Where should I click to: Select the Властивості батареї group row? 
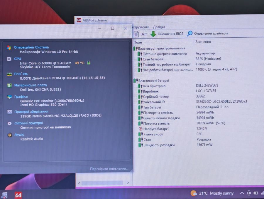pyautogui.click(x=151, y=81)
